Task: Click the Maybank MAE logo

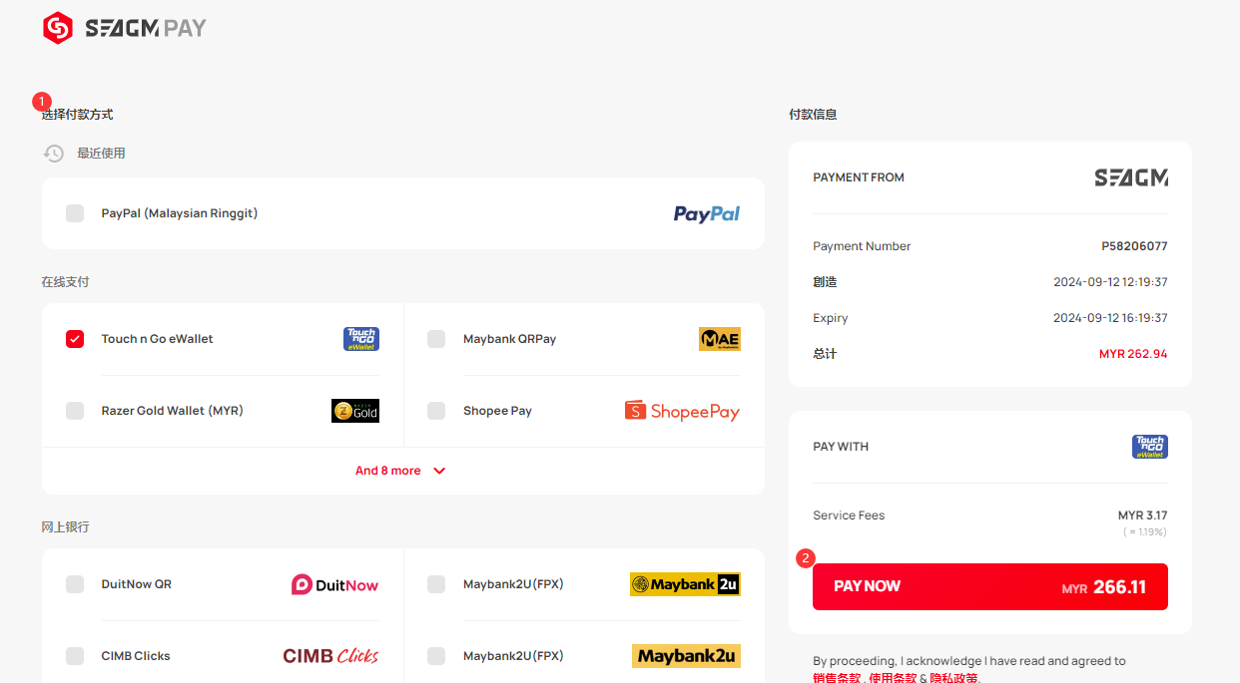Action: click(720, 339)
